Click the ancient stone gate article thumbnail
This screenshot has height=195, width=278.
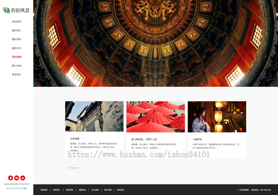click(x=94, y=116)
